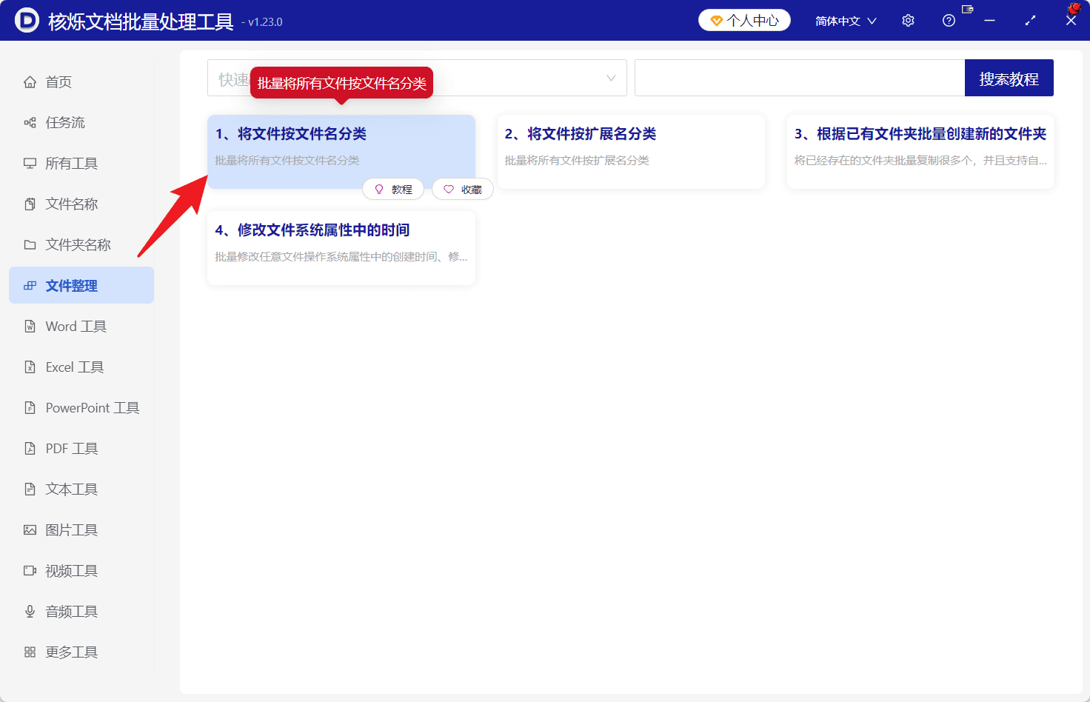Image resolution: width=1090 pixels, height=702 pixels.
Task: Minimize the application window
Action: coord(989,21)
